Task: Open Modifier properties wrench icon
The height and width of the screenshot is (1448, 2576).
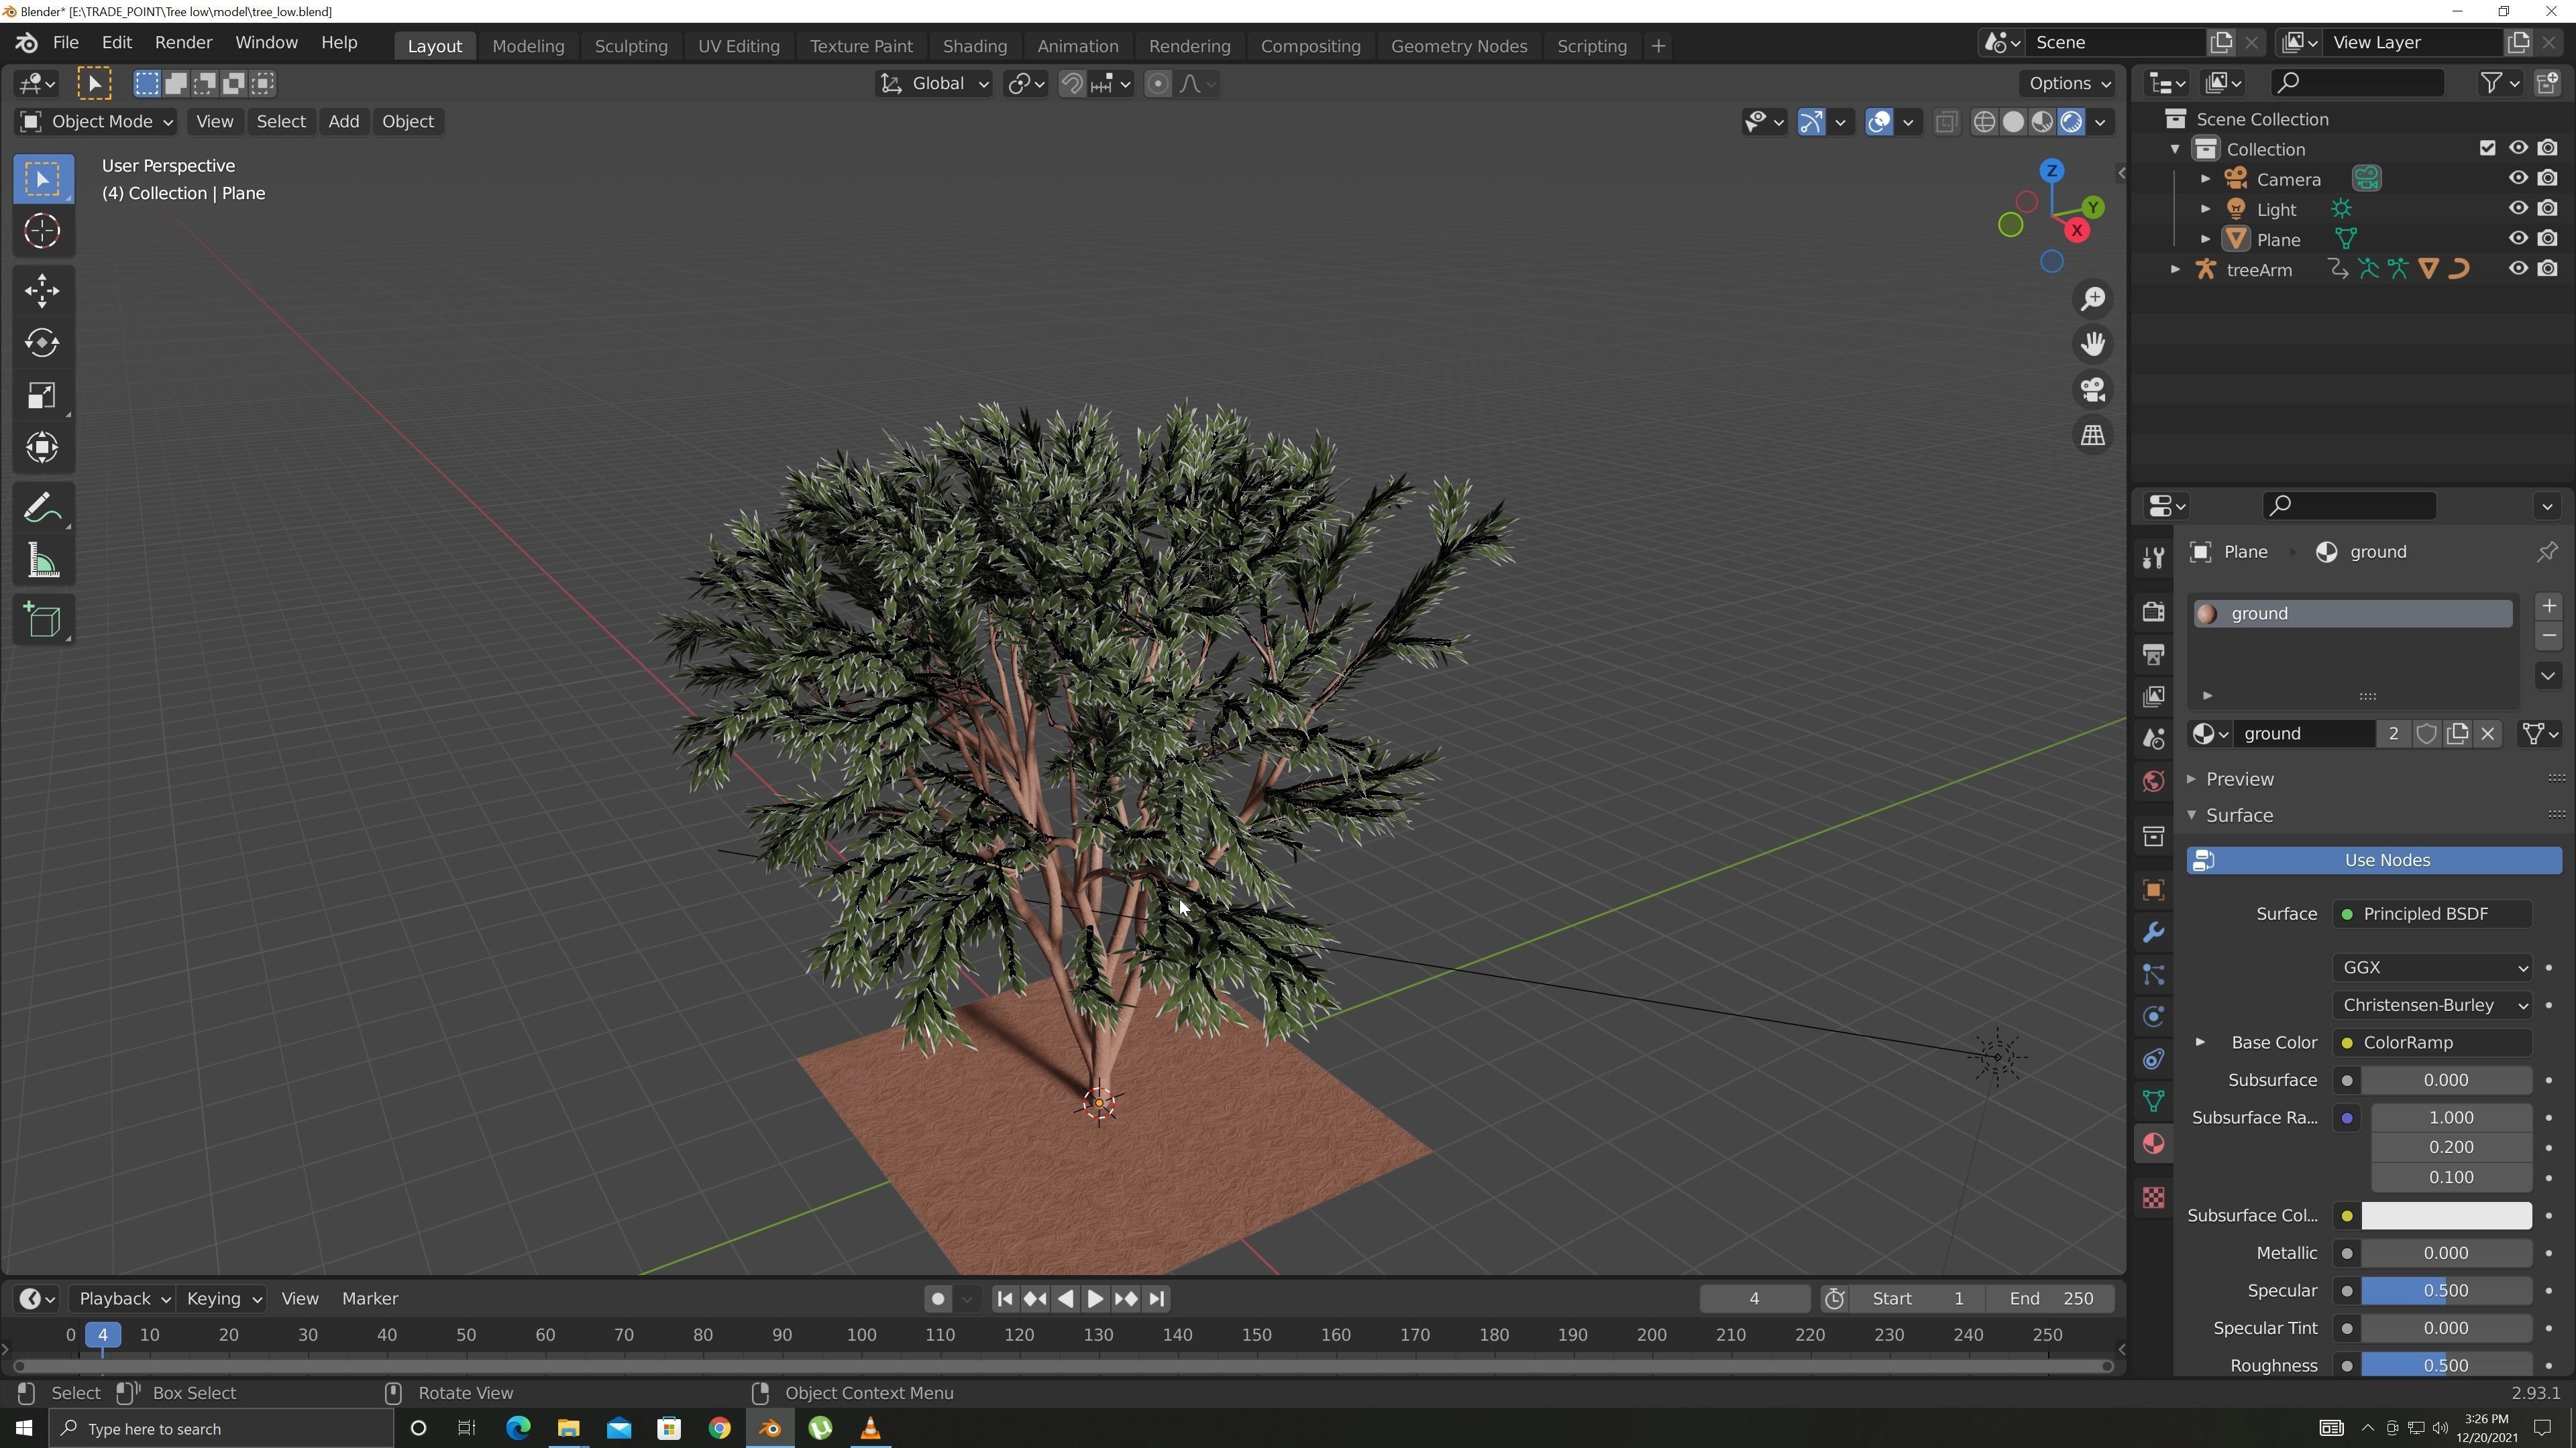Action: coord(2153,932)
